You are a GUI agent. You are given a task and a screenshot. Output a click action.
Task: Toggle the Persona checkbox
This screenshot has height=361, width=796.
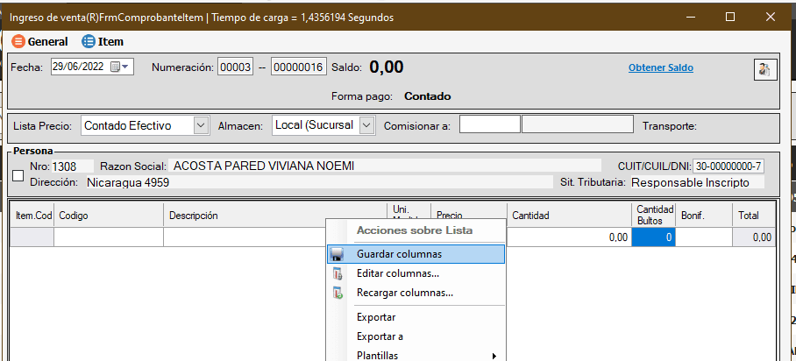(x=18, y=175)
